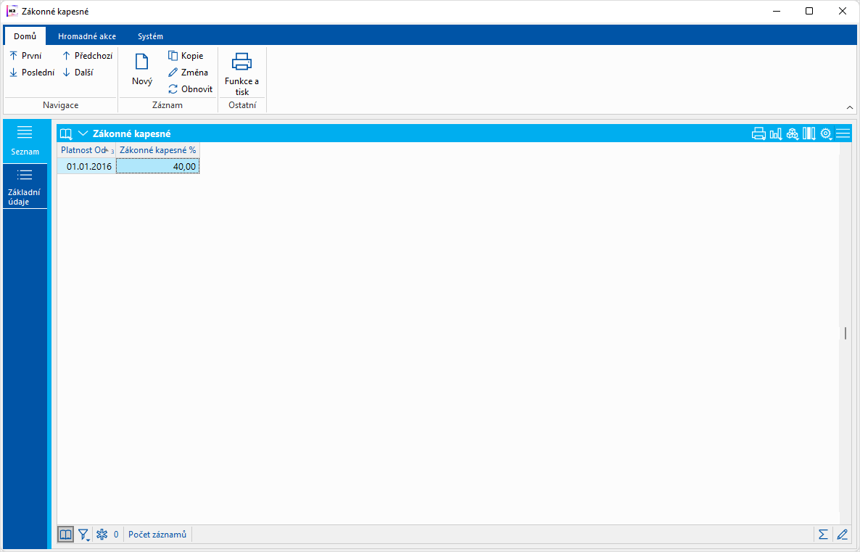Refresh data with Obnovit
Viewport: 860px width, 552px height.
coord(190,89)
